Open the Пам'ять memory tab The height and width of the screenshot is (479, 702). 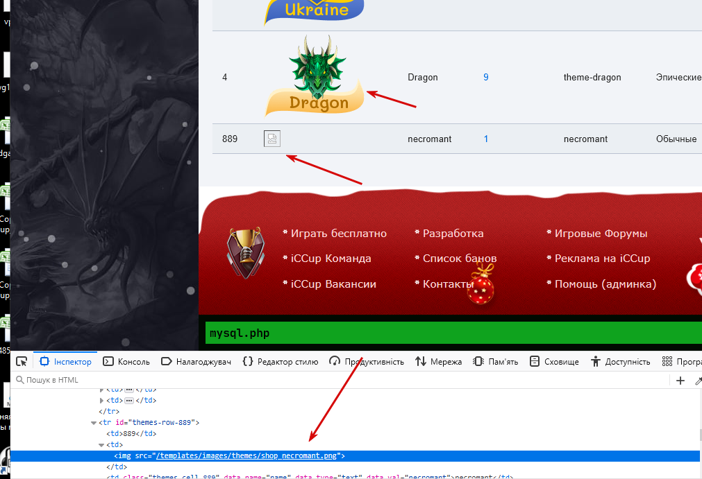[496, 361]
